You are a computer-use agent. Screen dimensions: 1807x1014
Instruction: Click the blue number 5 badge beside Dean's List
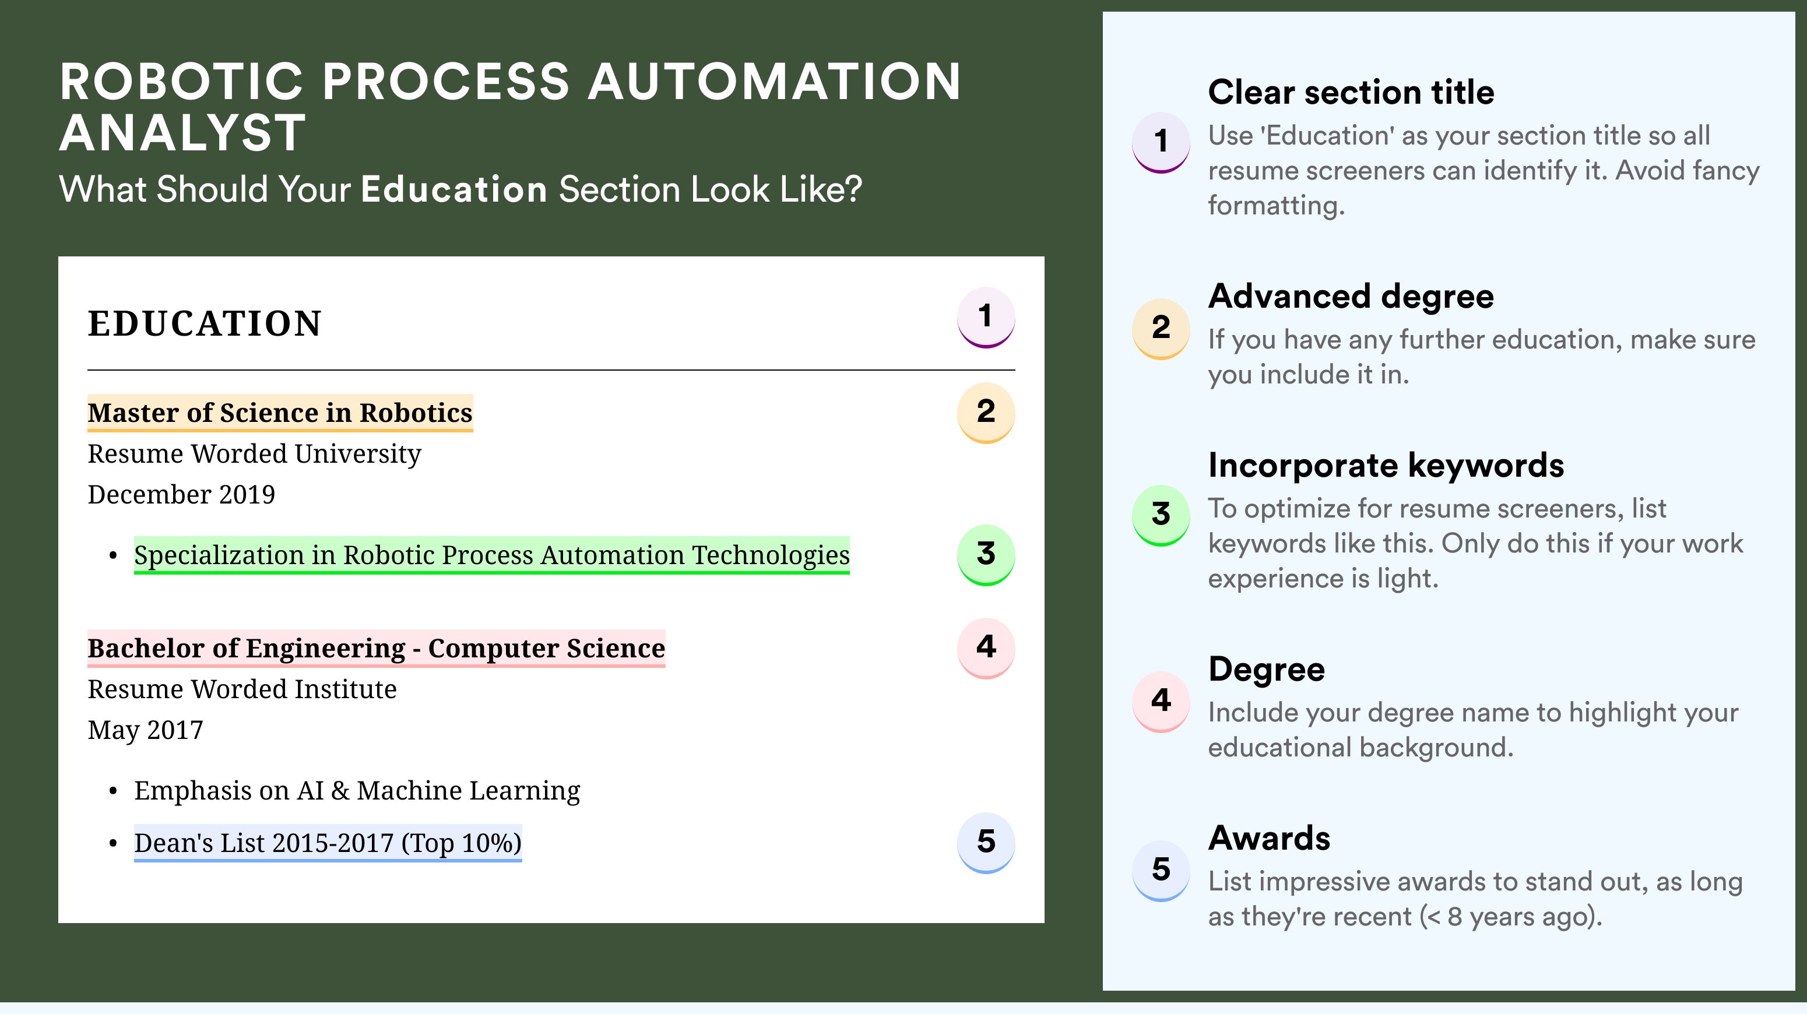(x=986, y=842)
